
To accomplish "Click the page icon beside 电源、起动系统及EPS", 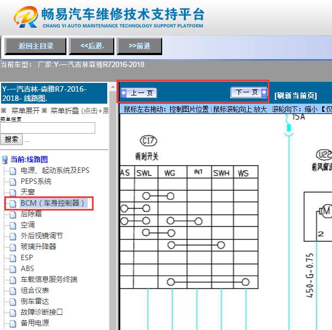I will (13, 171).
